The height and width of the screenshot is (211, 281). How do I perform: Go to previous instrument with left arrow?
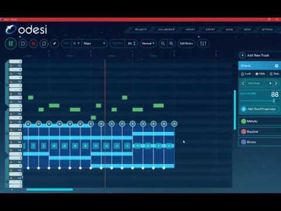click(243, 83)
